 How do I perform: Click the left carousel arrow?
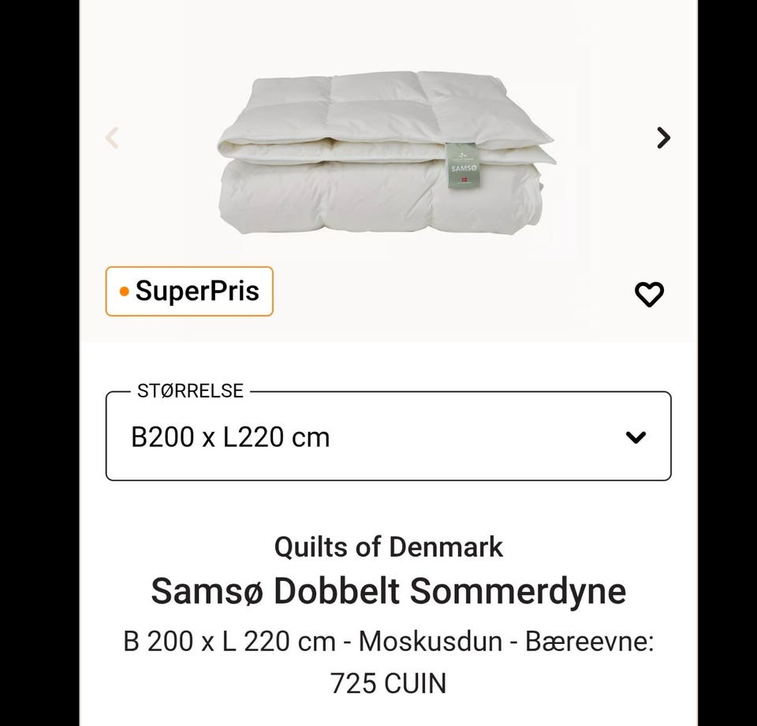pyautogui.click(x=113, y=137)
